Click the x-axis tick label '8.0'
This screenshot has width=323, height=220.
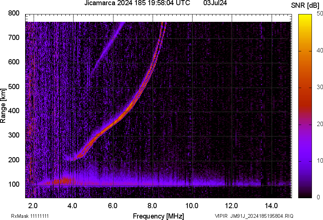point(152,206)
